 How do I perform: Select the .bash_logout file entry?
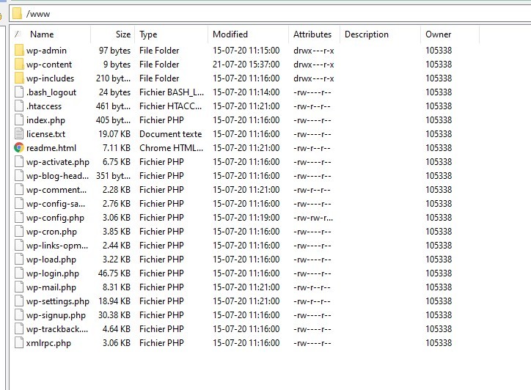51,92
